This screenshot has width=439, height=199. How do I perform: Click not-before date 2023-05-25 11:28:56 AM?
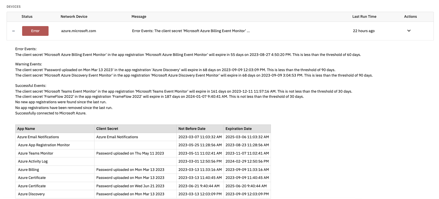[200, 145]
